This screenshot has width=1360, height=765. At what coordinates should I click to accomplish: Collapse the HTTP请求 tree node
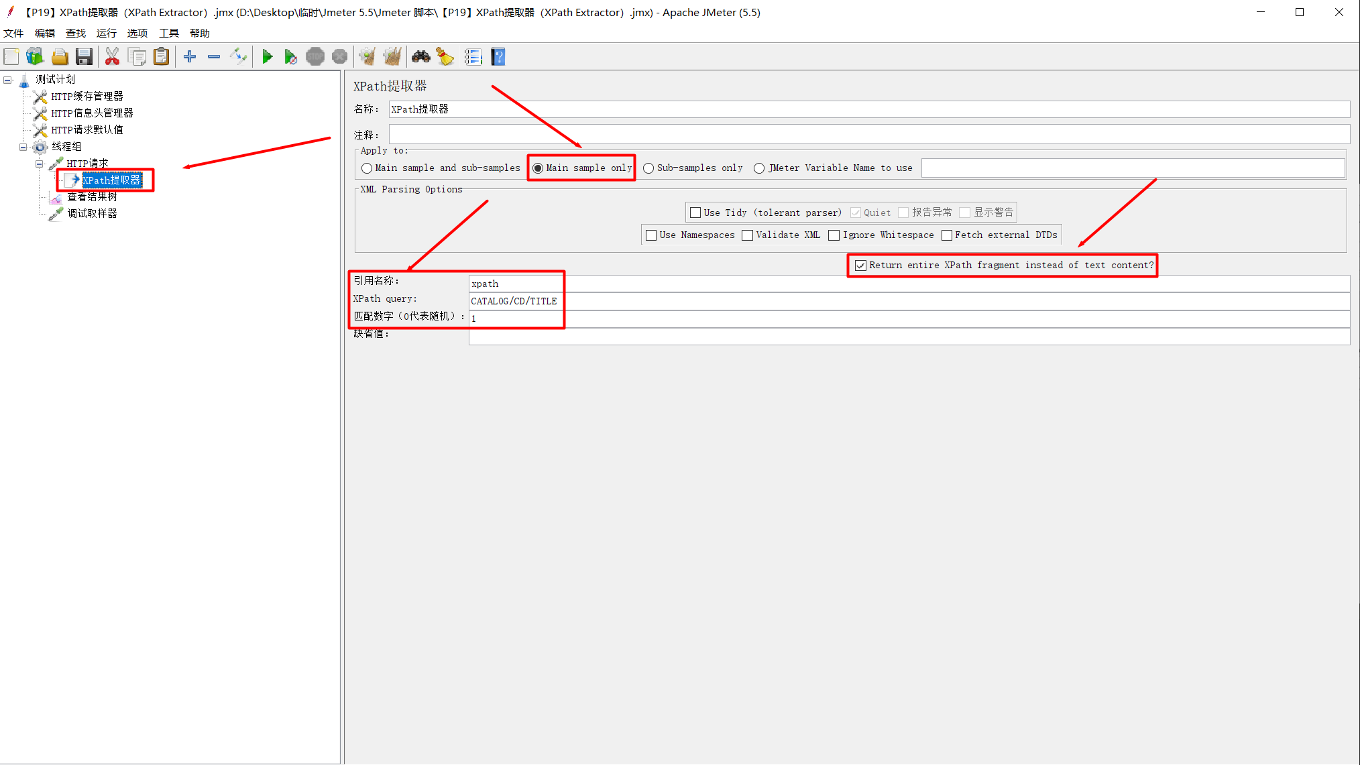pyautogui.click(x=39, y=163)
